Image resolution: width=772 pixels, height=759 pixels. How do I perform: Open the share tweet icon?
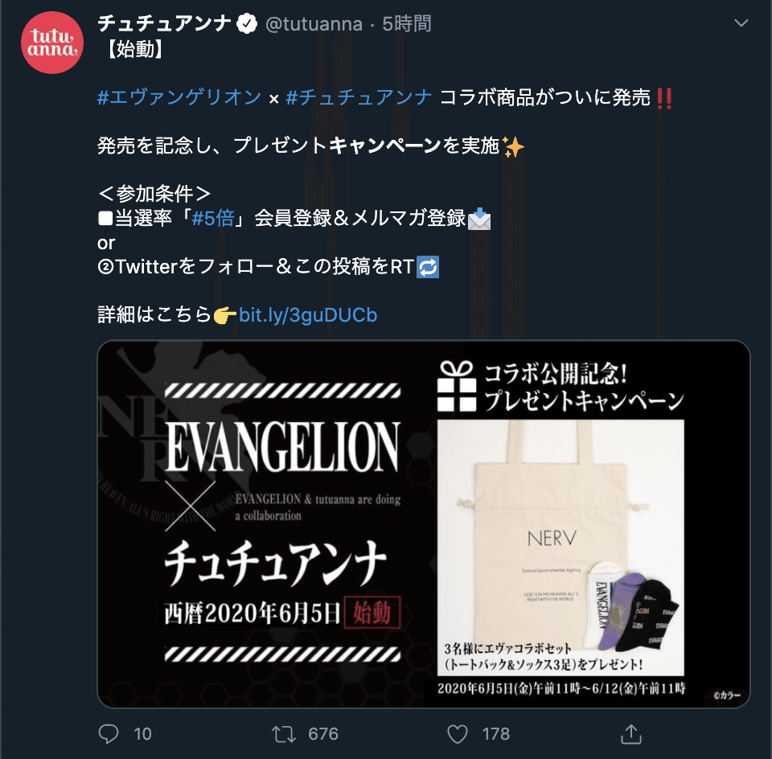630,734
